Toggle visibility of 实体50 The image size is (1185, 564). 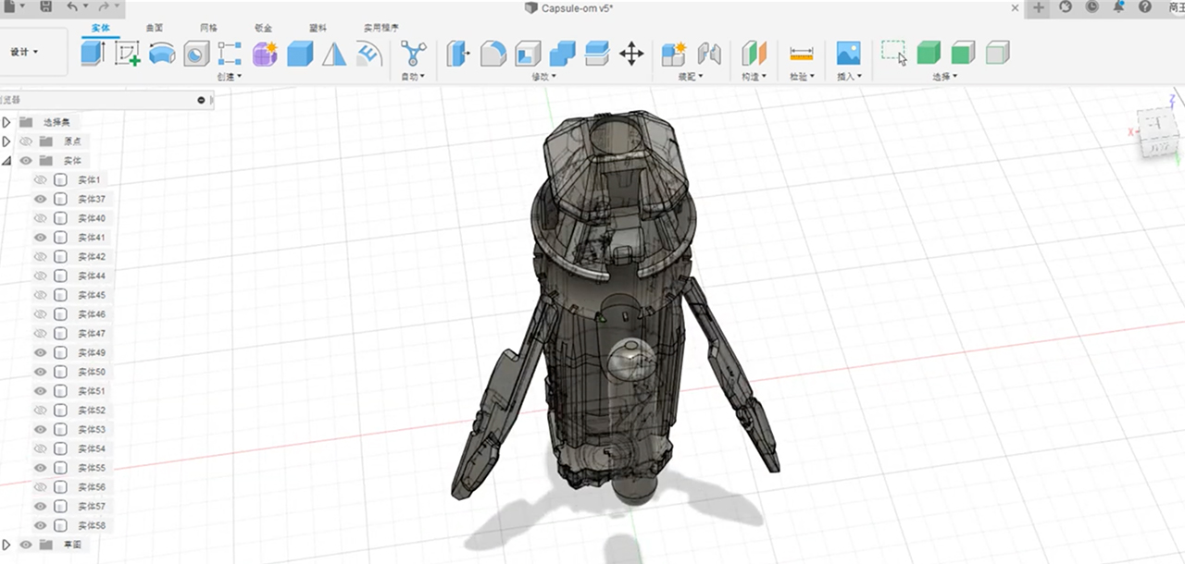click(x=40, y=372)
